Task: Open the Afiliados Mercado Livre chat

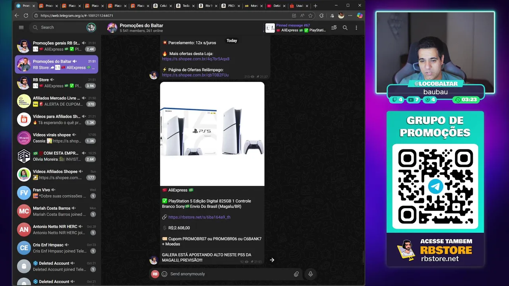Action: tap(56, 101)
